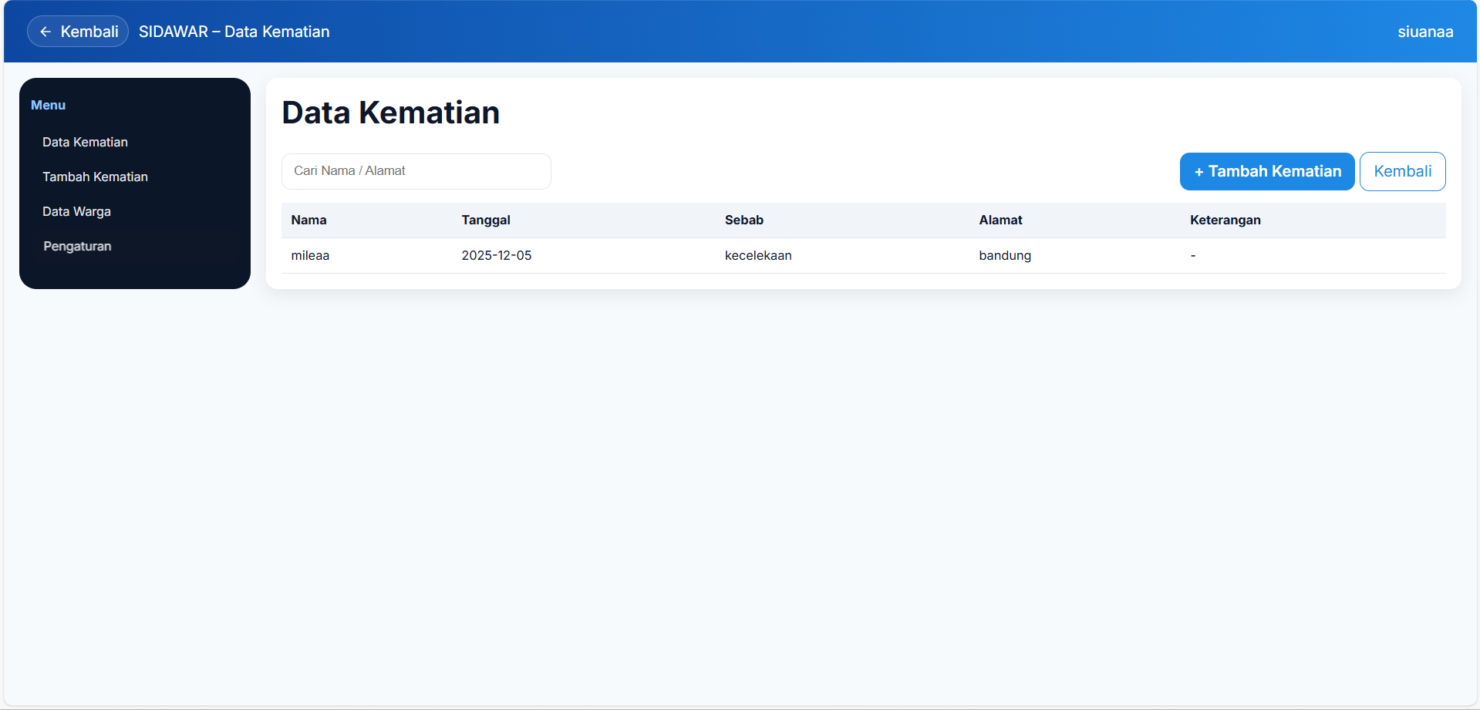Click the Alamat column header
The image size is (1480, 710).
click(1000, 220)
